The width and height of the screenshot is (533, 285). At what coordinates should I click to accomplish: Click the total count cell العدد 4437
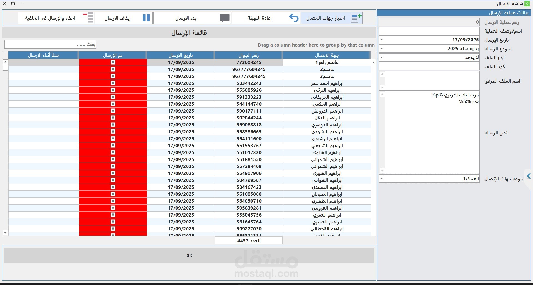click(249, 240)
